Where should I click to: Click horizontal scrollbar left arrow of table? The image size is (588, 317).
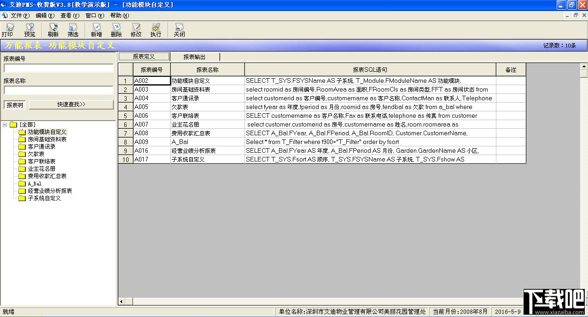pyautogui.click(x=122, y=301)
